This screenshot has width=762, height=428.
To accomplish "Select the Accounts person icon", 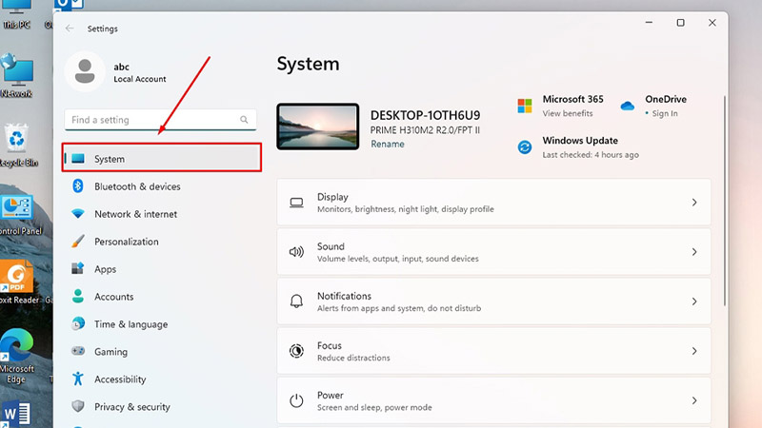I will [x=78, y=297].
